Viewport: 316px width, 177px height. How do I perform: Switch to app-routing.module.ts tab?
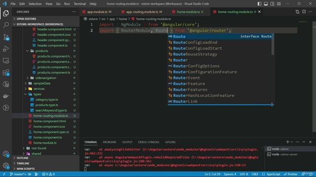coord(142,12)
